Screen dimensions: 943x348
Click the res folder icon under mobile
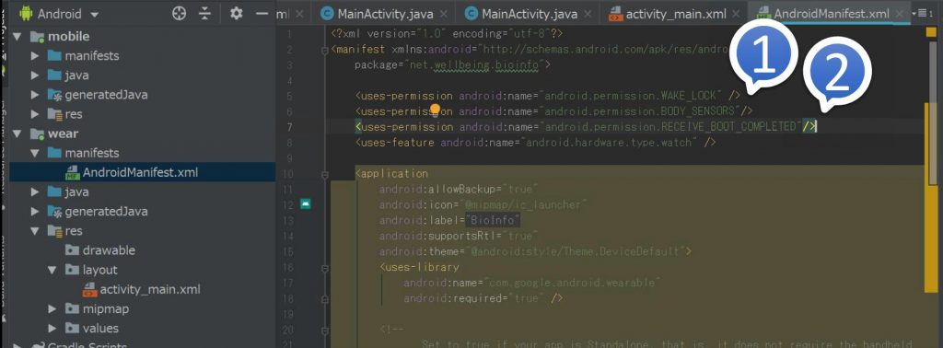point(54,114)
